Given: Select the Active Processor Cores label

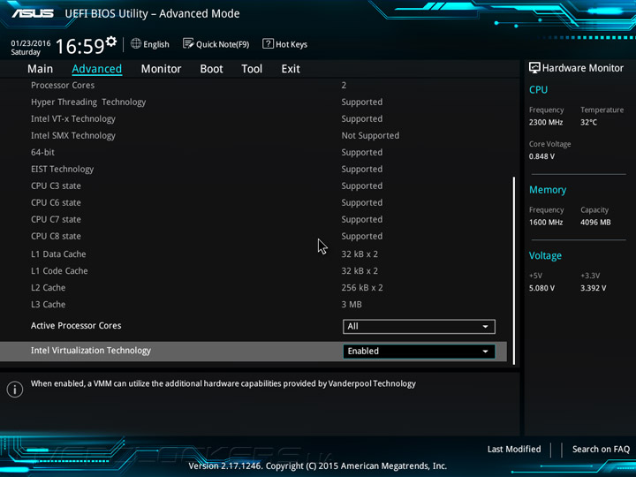Looking at the screenshot, I should pos(76,326).
